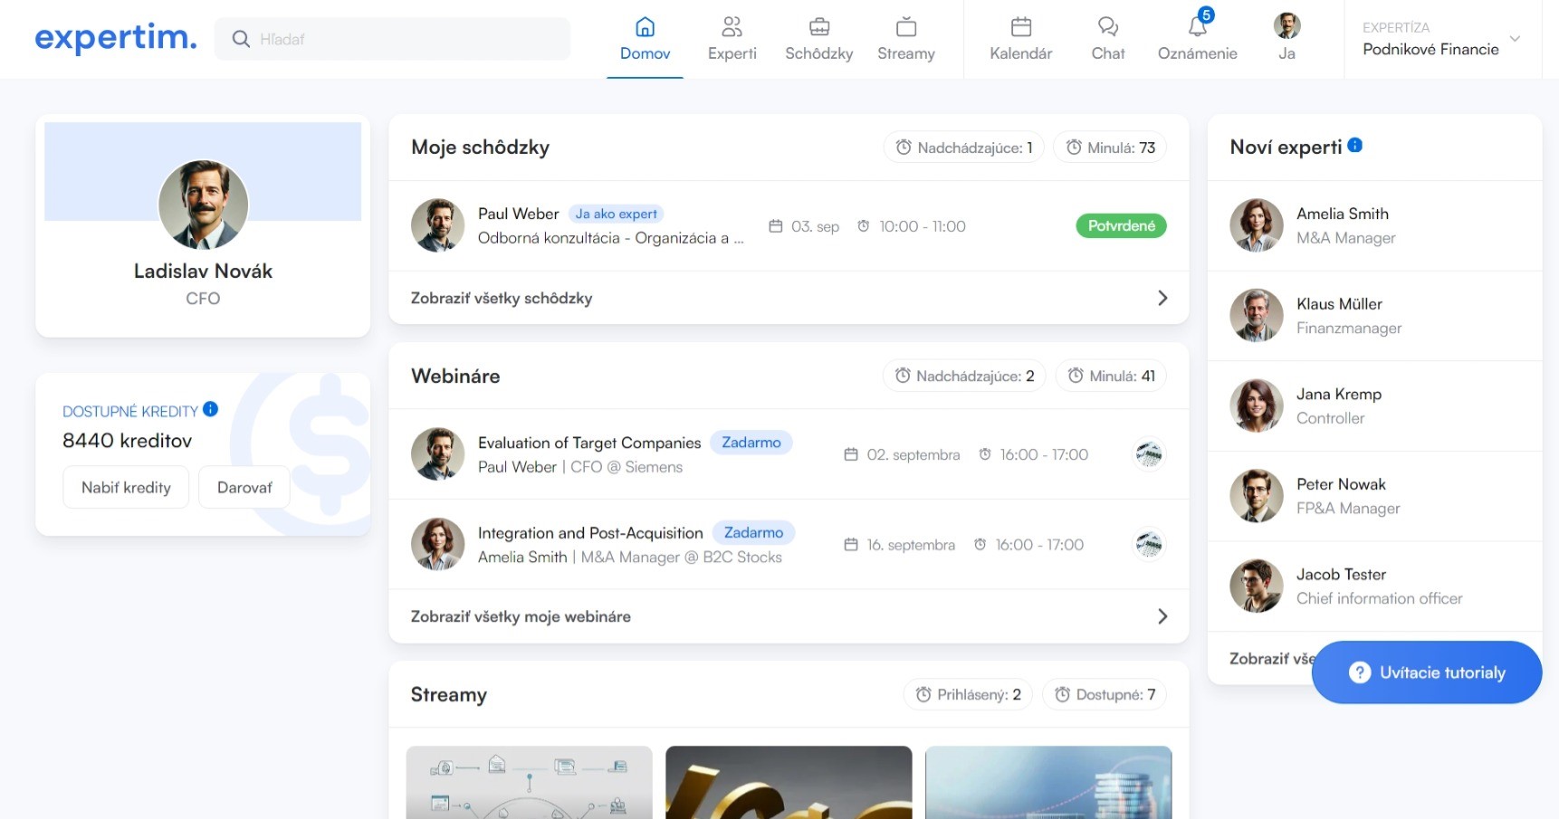Image resolution: width=1559 pixels, height=819 pixels.
Task: Open the Kalendár calendar icon
Action: pyautogui.click(x=1020, y=27)
